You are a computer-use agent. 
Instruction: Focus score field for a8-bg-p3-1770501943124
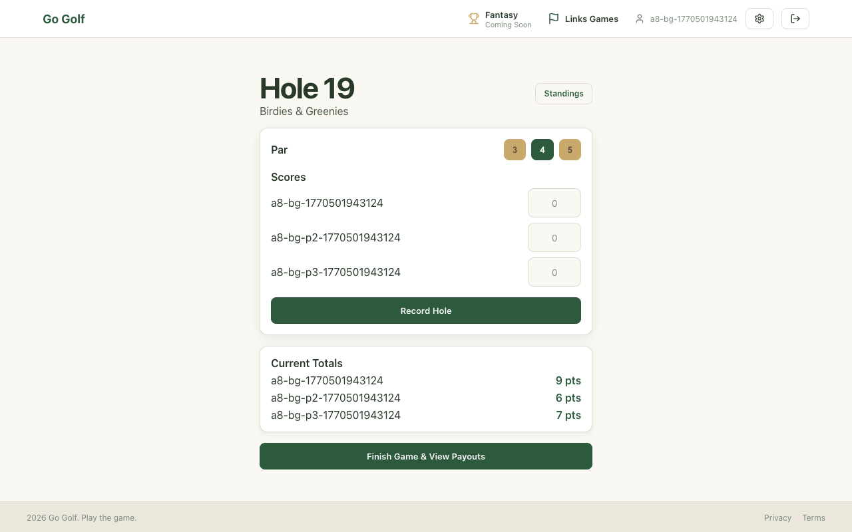pyautogui.click(x=554, y=273)
